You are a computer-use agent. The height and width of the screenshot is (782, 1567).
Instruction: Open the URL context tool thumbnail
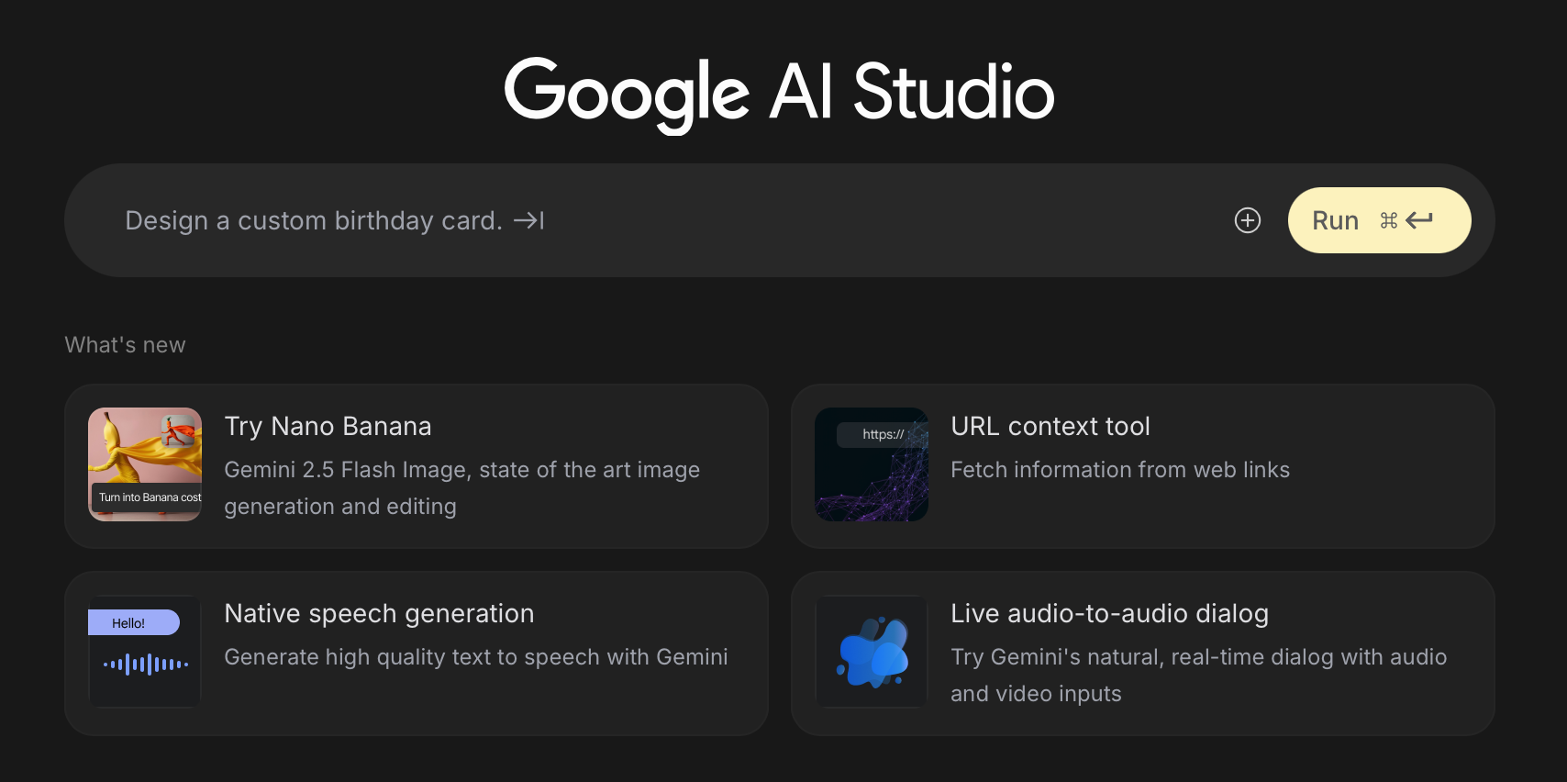(x=872, y=464)
